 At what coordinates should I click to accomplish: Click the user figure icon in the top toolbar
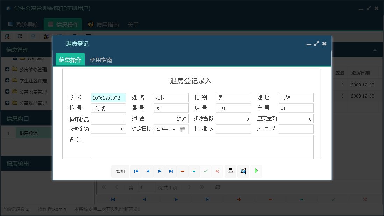47,36
